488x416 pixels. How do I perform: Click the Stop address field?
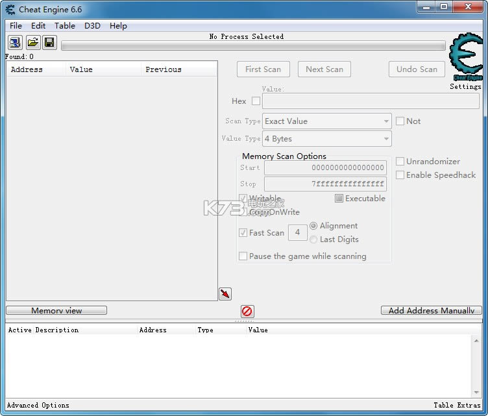[x=325, y=184]
